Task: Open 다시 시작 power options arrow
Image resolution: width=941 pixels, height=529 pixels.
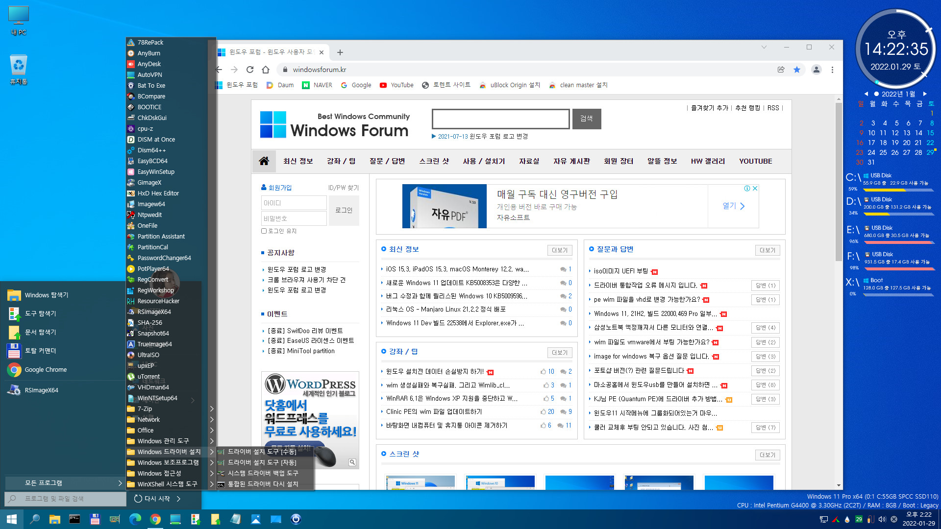Action: [178, 499]
